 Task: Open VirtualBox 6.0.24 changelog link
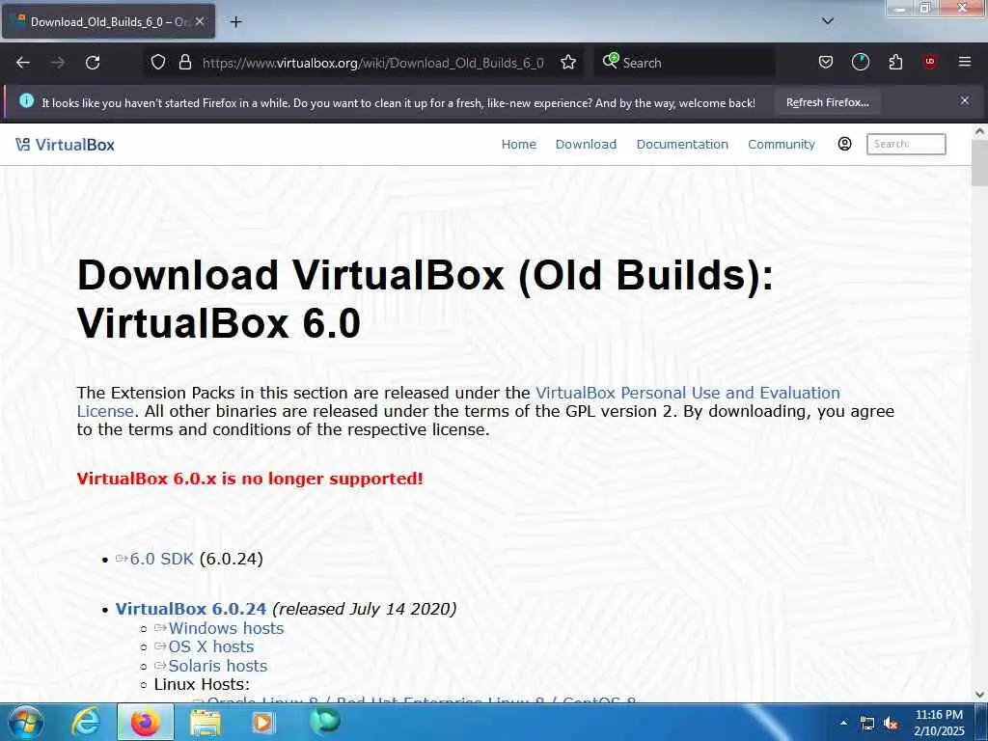point(190,609)
